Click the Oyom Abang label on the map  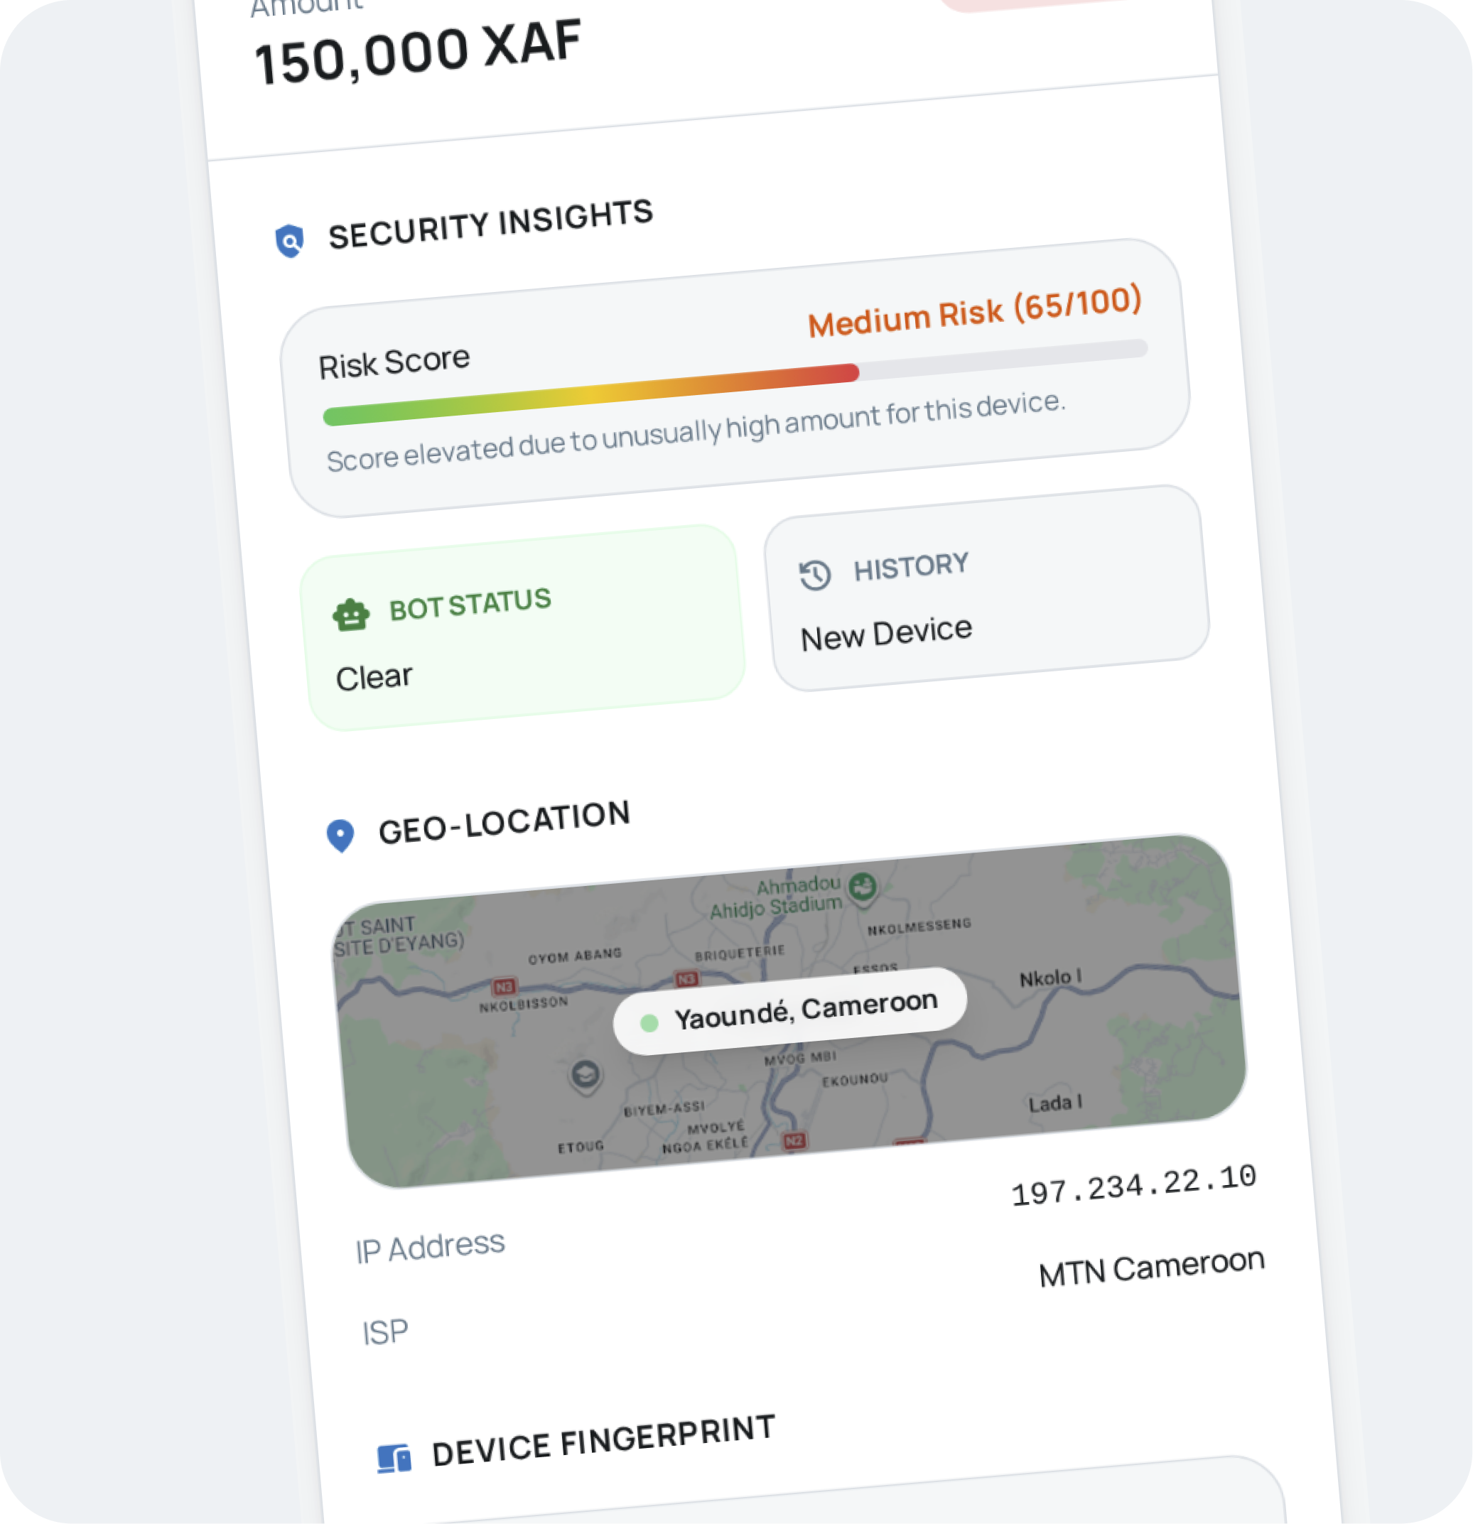pos(575,956)
